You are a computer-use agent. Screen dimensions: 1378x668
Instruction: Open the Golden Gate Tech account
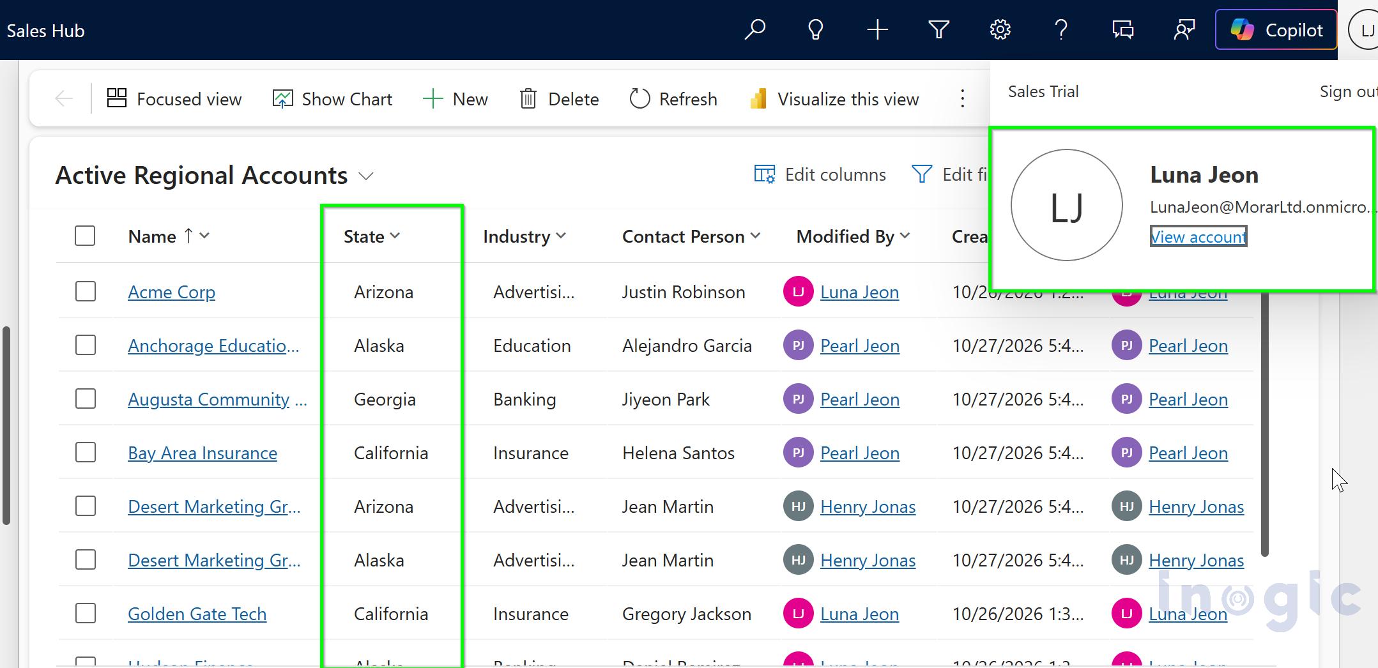point(197,614)
